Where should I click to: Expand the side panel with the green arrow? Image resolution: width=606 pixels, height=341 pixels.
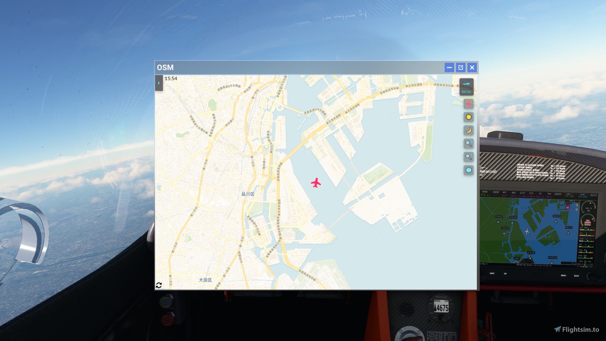[x=159, y=83]
